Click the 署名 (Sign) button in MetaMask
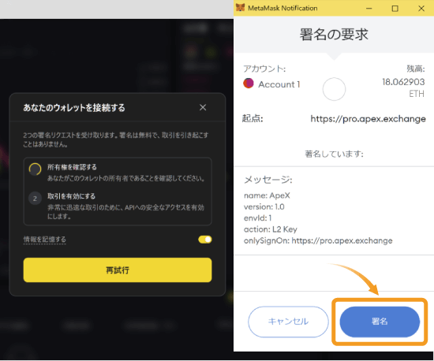 [380, 322]
